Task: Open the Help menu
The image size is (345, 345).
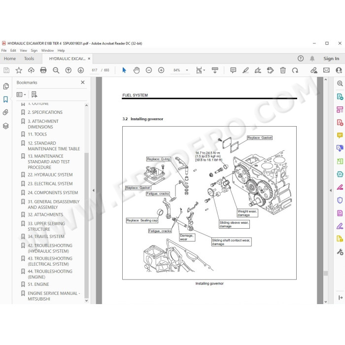Action: click(x=61, y=50)
